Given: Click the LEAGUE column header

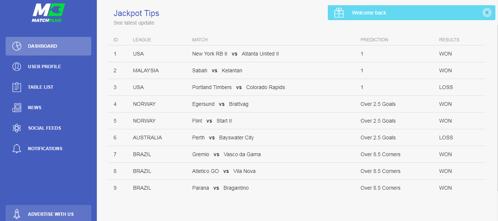Looking at the screenshot, I should click(x=142, y=40).
